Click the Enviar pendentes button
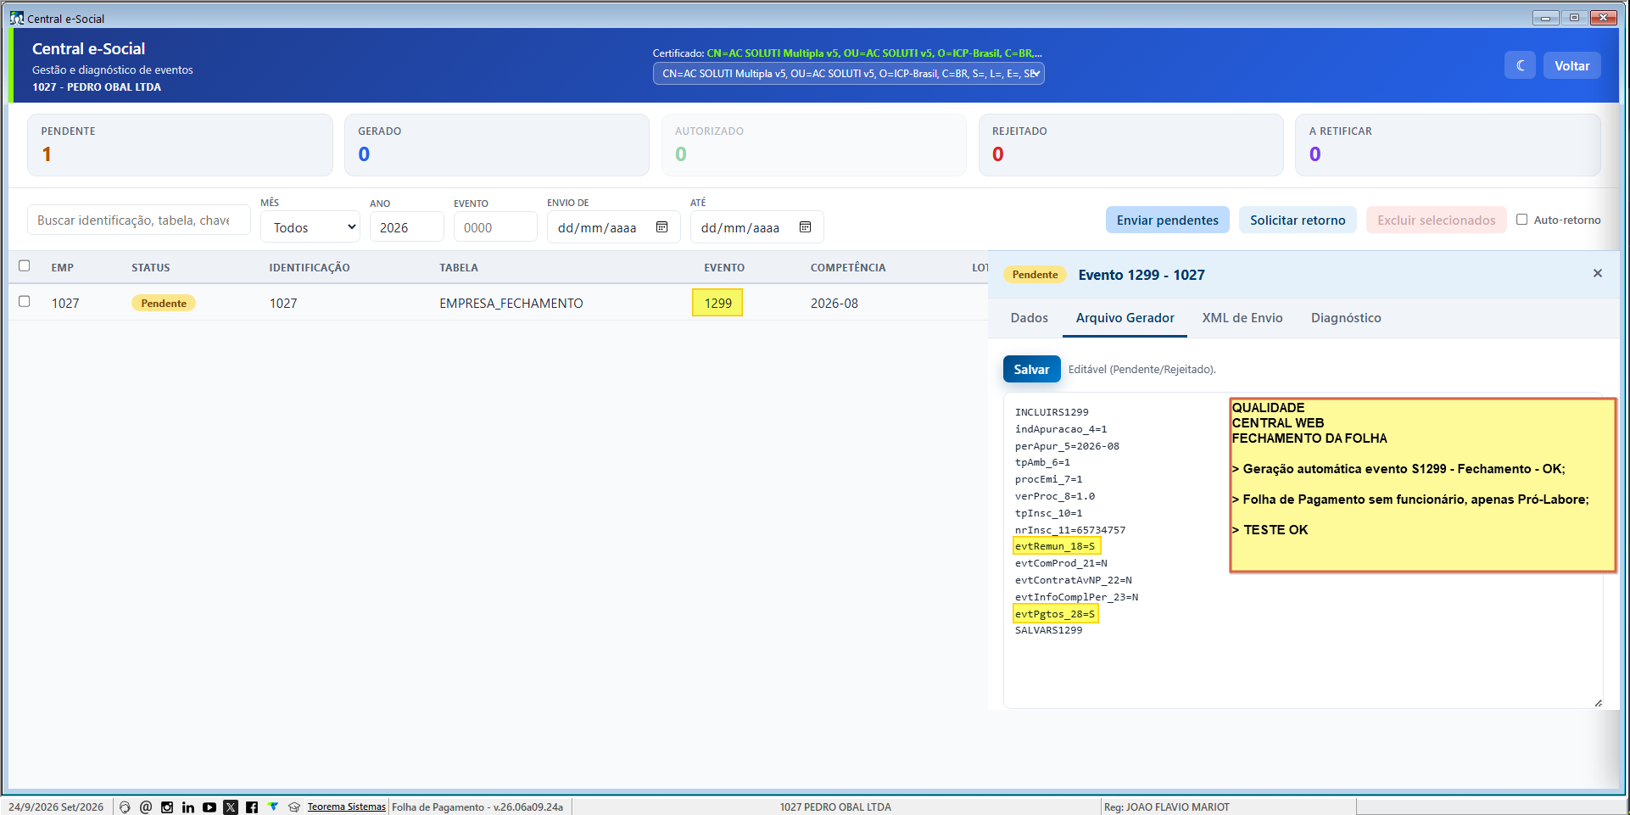Image resolution: width=1630 pixels, height=815 pixels. [x=1168, y=220]
